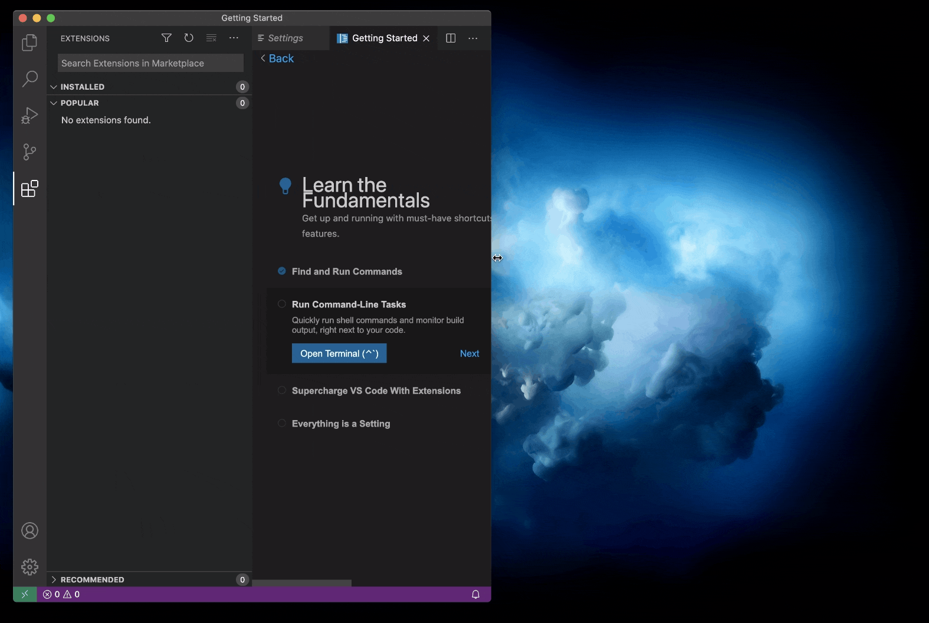929x623 pixels.
Task: Open the Search view in activity bar
Action: (29, 79)
